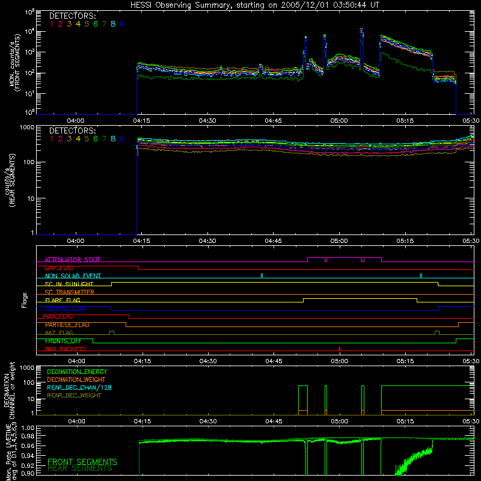Click the REAR SEGMENTS livetime legend text
Screen dimensions: 481x481
(80, 468)
